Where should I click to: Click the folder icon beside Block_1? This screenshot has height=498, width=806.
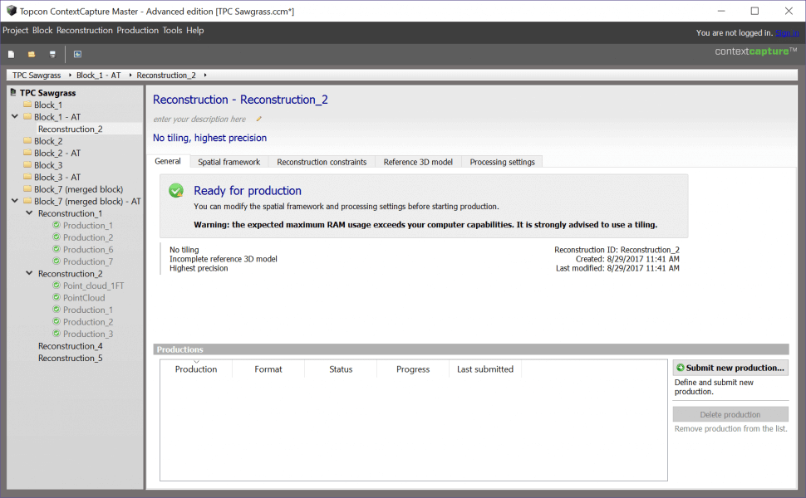point(27,105)
